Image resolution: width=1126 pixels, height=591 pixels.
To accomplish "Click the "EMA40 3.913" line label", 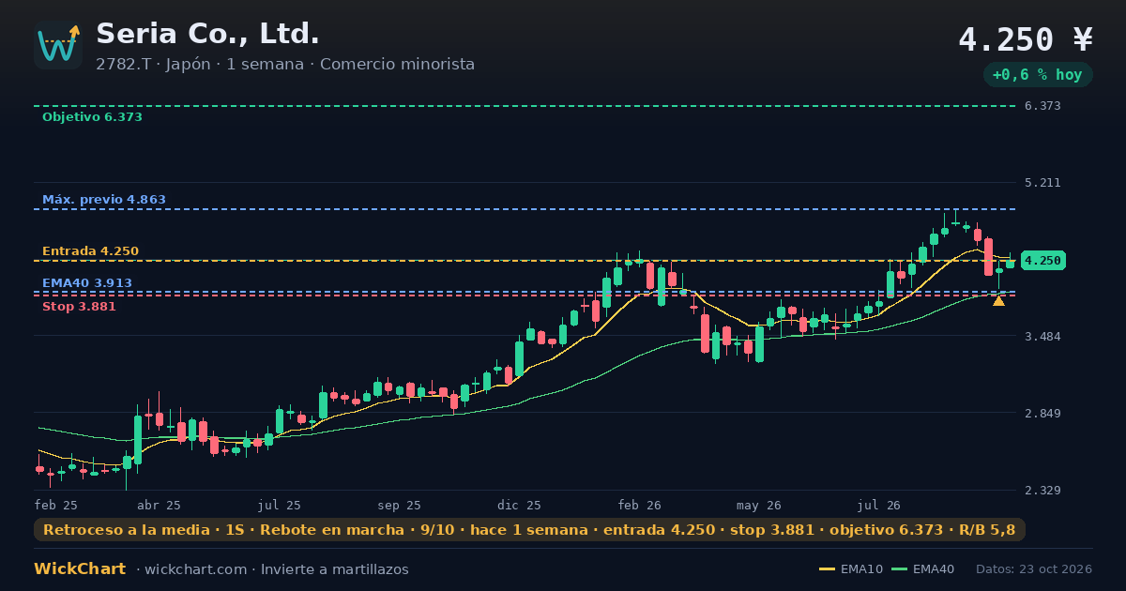I will click(87, 283).
